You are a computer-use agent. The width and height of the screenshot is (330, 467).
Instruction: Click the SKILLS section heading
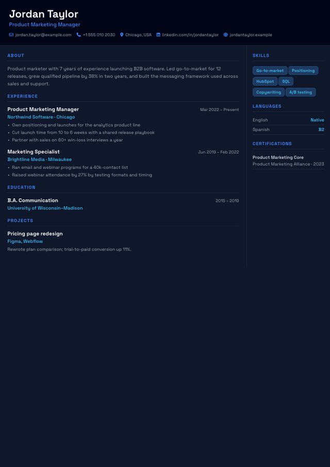pyautogui.click(x=261, y=55)
